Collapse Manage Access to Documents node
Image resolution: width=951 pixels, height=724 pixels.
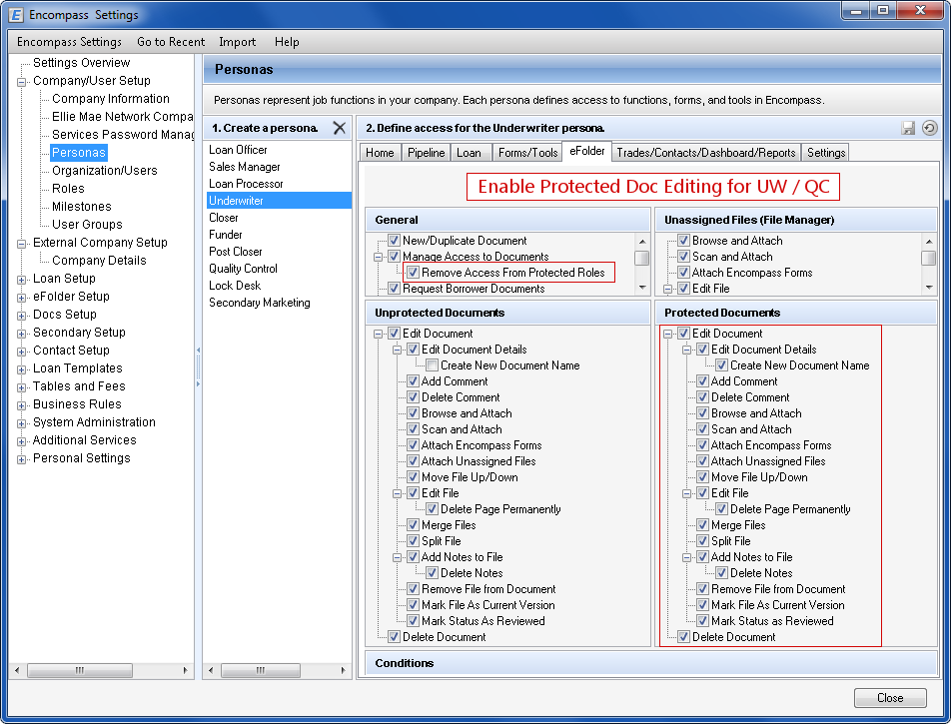(x=378, y=257)
